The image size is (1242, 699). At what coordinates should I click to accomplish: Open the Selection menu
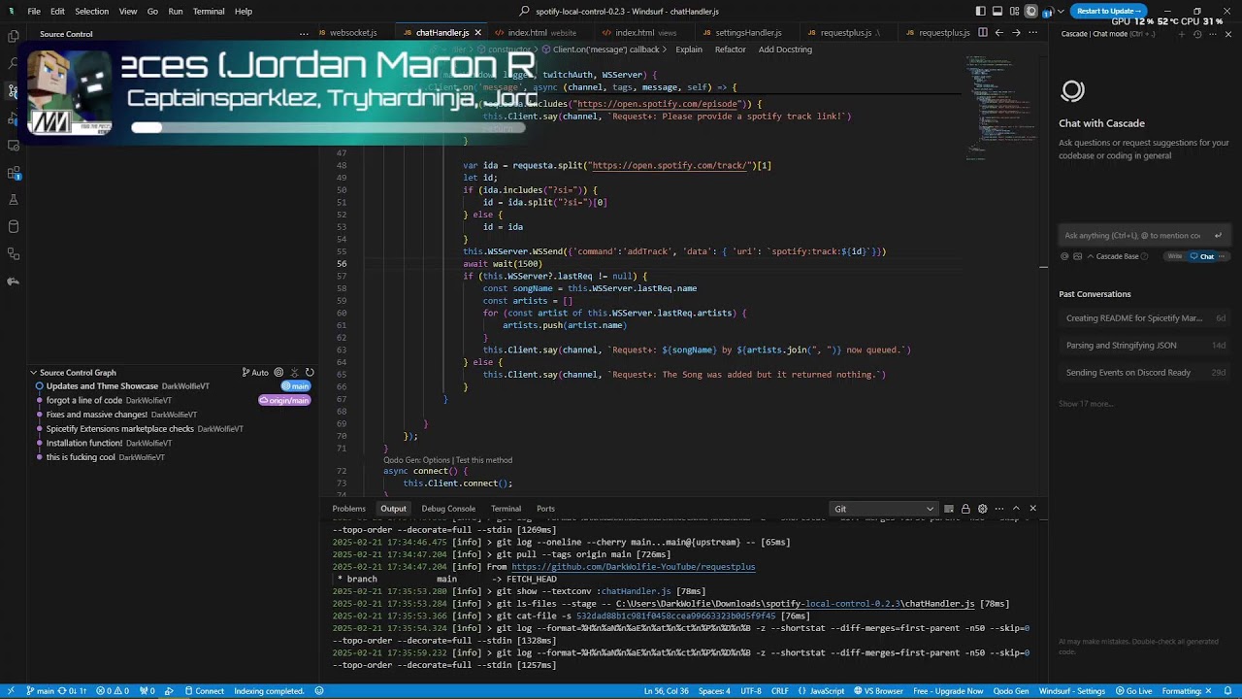91,12
